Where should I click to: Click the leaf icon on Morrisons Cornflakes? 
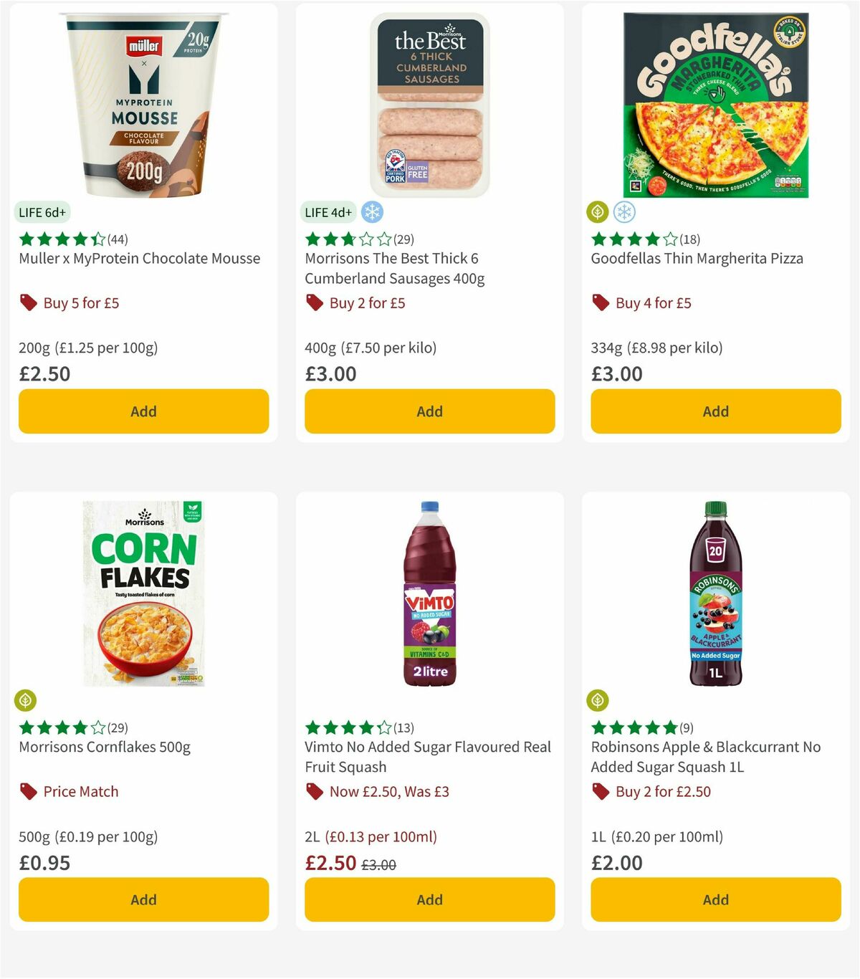coord(24,701)
